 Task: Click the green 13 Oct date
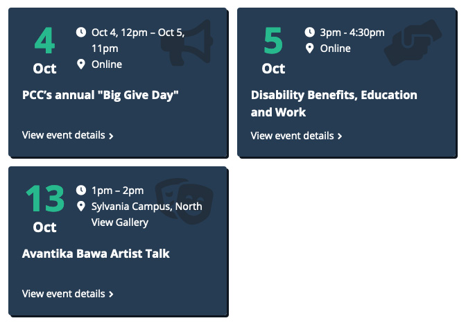point(45,209)
